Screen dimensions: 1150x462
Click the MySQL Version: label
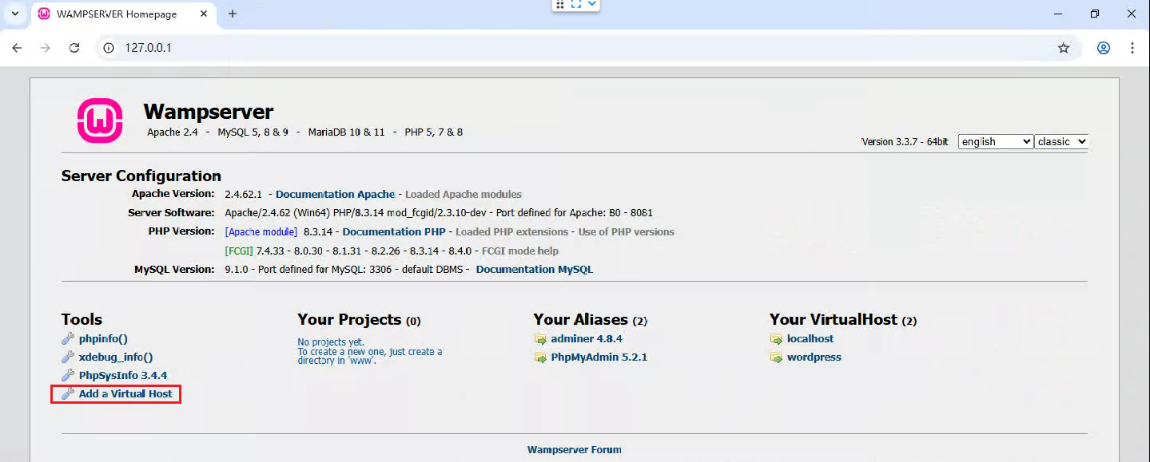(x=174, y=269)
